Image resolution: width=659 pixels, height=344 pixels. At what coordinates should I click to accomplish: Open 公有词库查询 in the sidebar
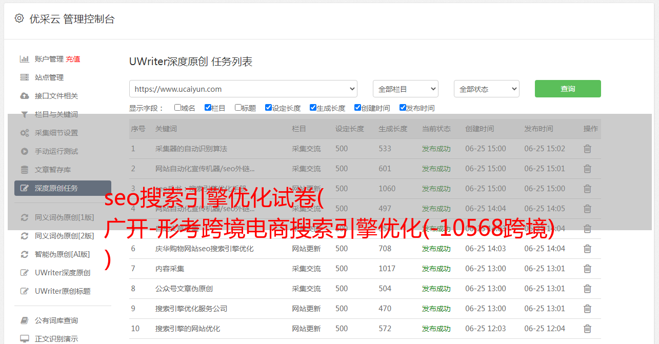(56, 320)
